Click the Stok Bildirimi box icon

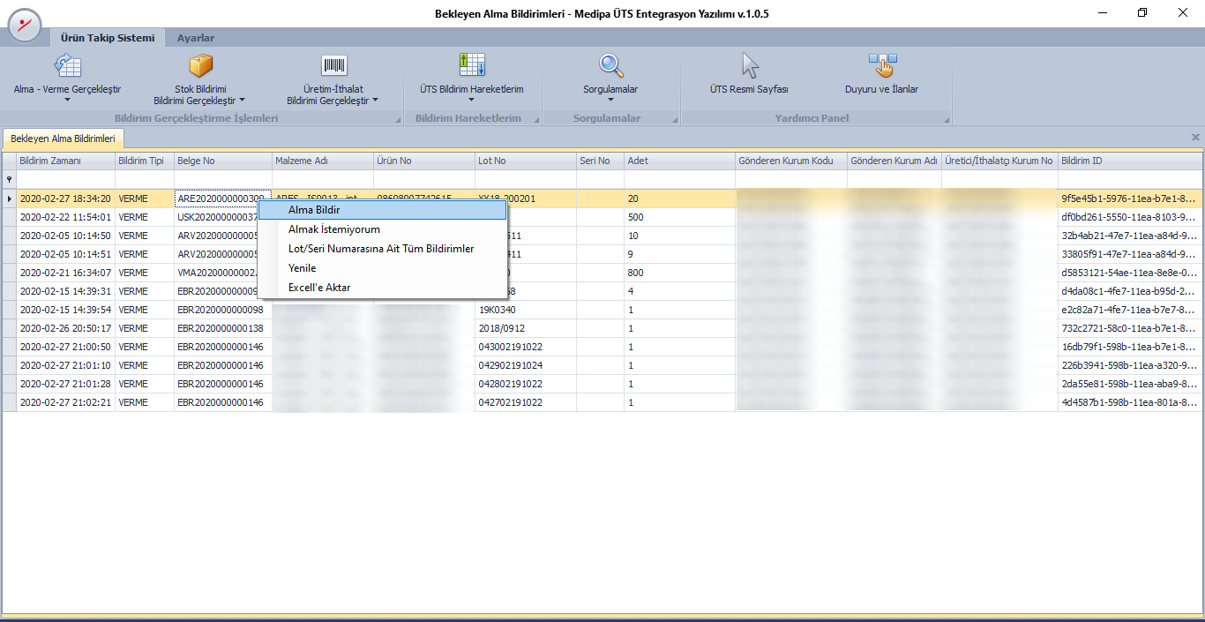click(202, 66)
